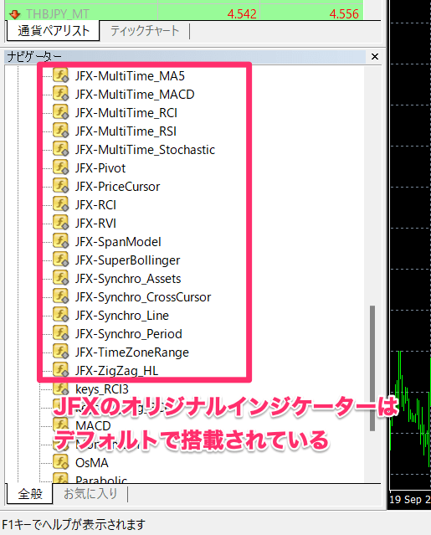
Task: Select JFX-MultiTime_MA5 in the tree
Action: [130, 75]
